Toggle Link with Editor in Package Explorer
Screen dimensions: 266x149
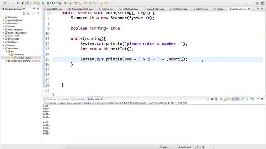coord(28,14)
